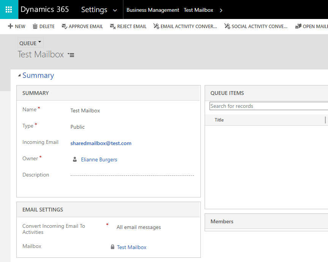Click Social Activity Conversion tools icon
The width and height of the screenshot is (328, 262).
tap(227, 26)
